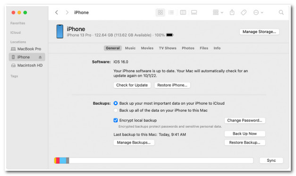Image resolution: width=296 pixels, height=176 pixels.
Task: Click the iOS 16.0 software version text
Action: 121,62
